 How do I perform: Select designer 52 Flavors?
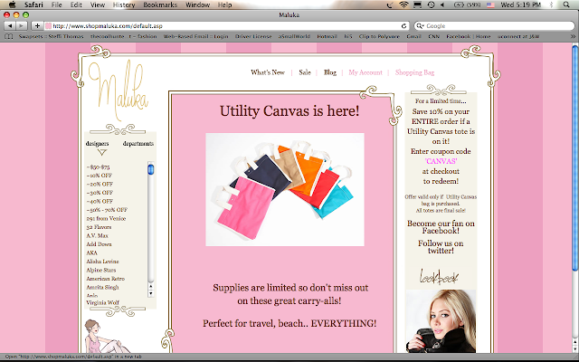[x=99, y=227]
